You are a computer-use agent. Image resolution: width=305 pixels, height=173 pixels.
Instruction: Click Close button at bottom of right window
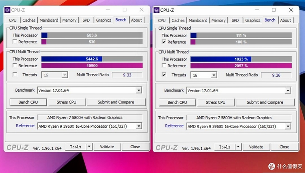tap(284, 147)
